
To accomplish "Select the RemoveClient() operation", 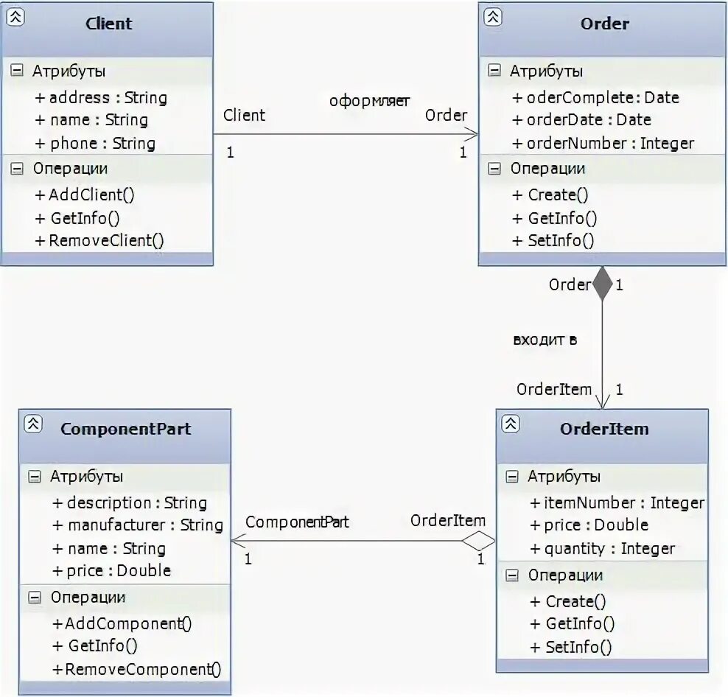I will 106,240.
